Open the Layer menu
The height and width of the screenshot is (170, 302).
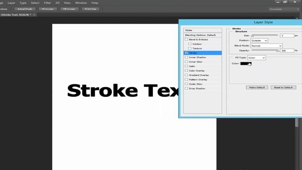[x=11, y=3]
